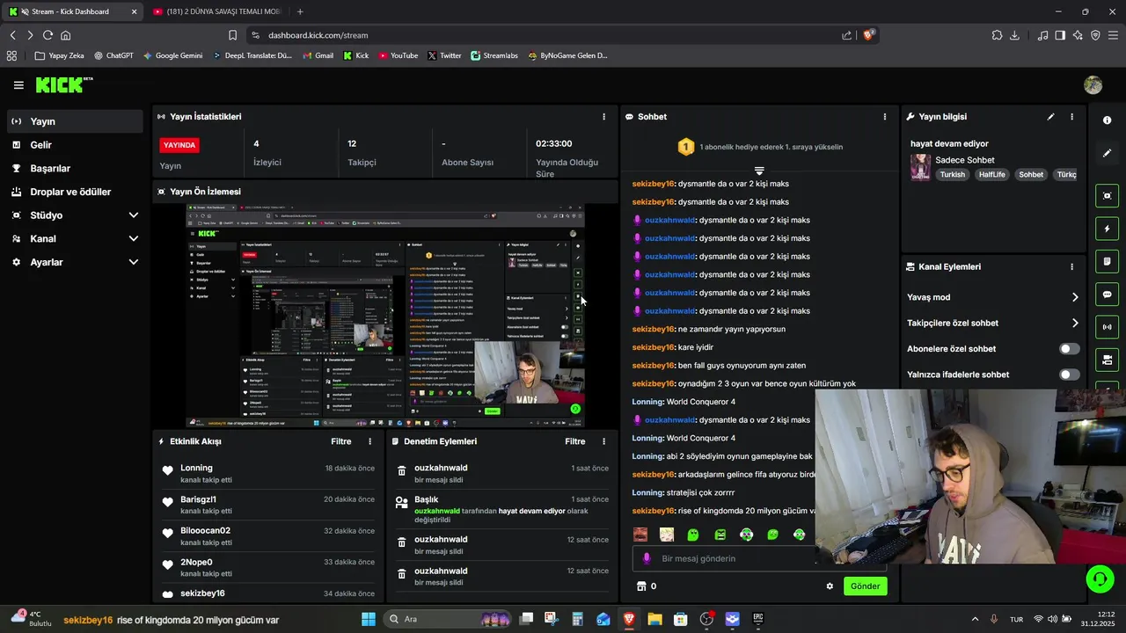Click the green support headset button
This screenshot has height=633, width=1126.
coord(1100,578)
